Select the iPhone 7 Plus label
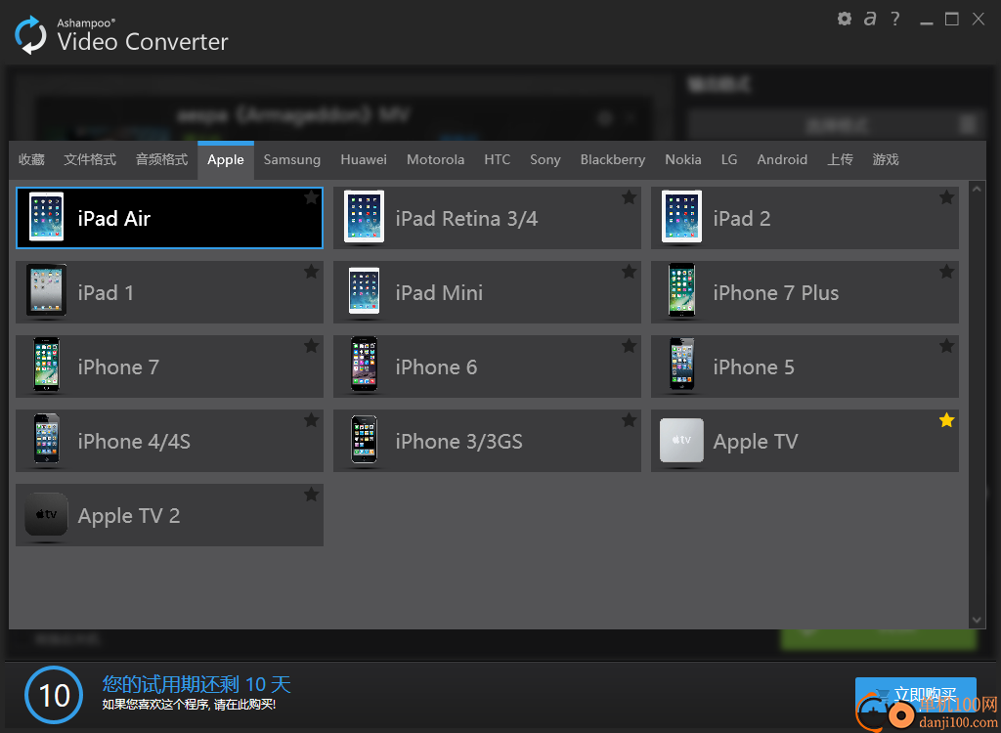The height and width of the screenshot is (733, 1001). point(775,293)
